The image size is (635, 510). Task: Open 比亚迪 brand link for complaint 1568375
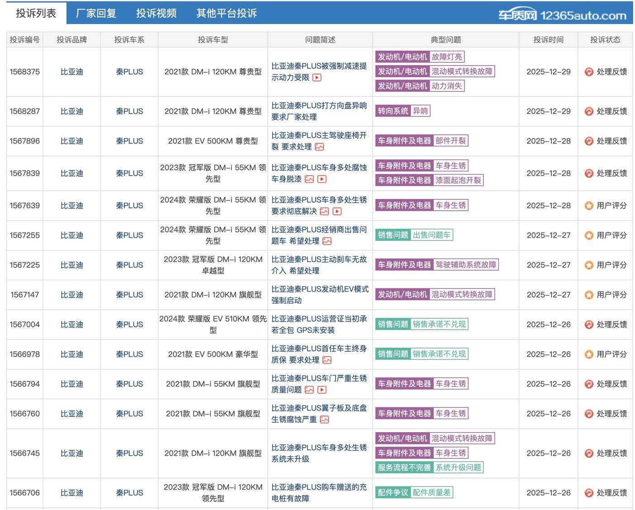71,72
